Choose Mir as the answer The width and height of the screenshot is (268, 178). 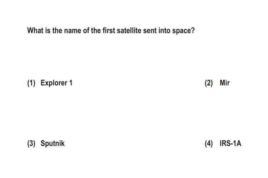pyautogui.click(x=225, y=83)
